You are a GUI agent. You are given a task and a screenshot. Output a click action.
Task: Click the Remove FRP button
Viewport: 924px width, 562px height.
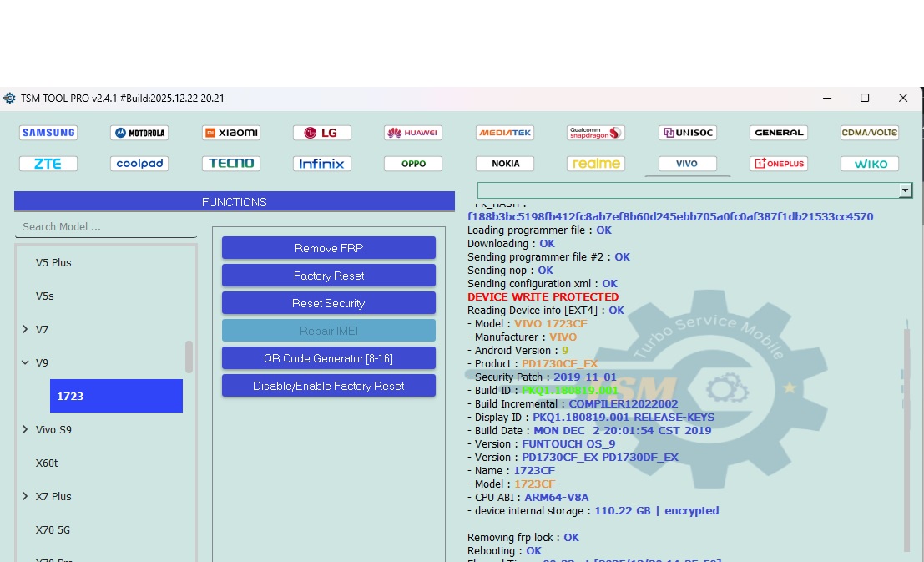pyautogui.click(x=329, y=248)
